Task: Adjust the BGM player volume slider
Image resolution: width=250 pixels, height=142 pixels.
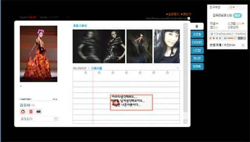Action: pos(232,38)
